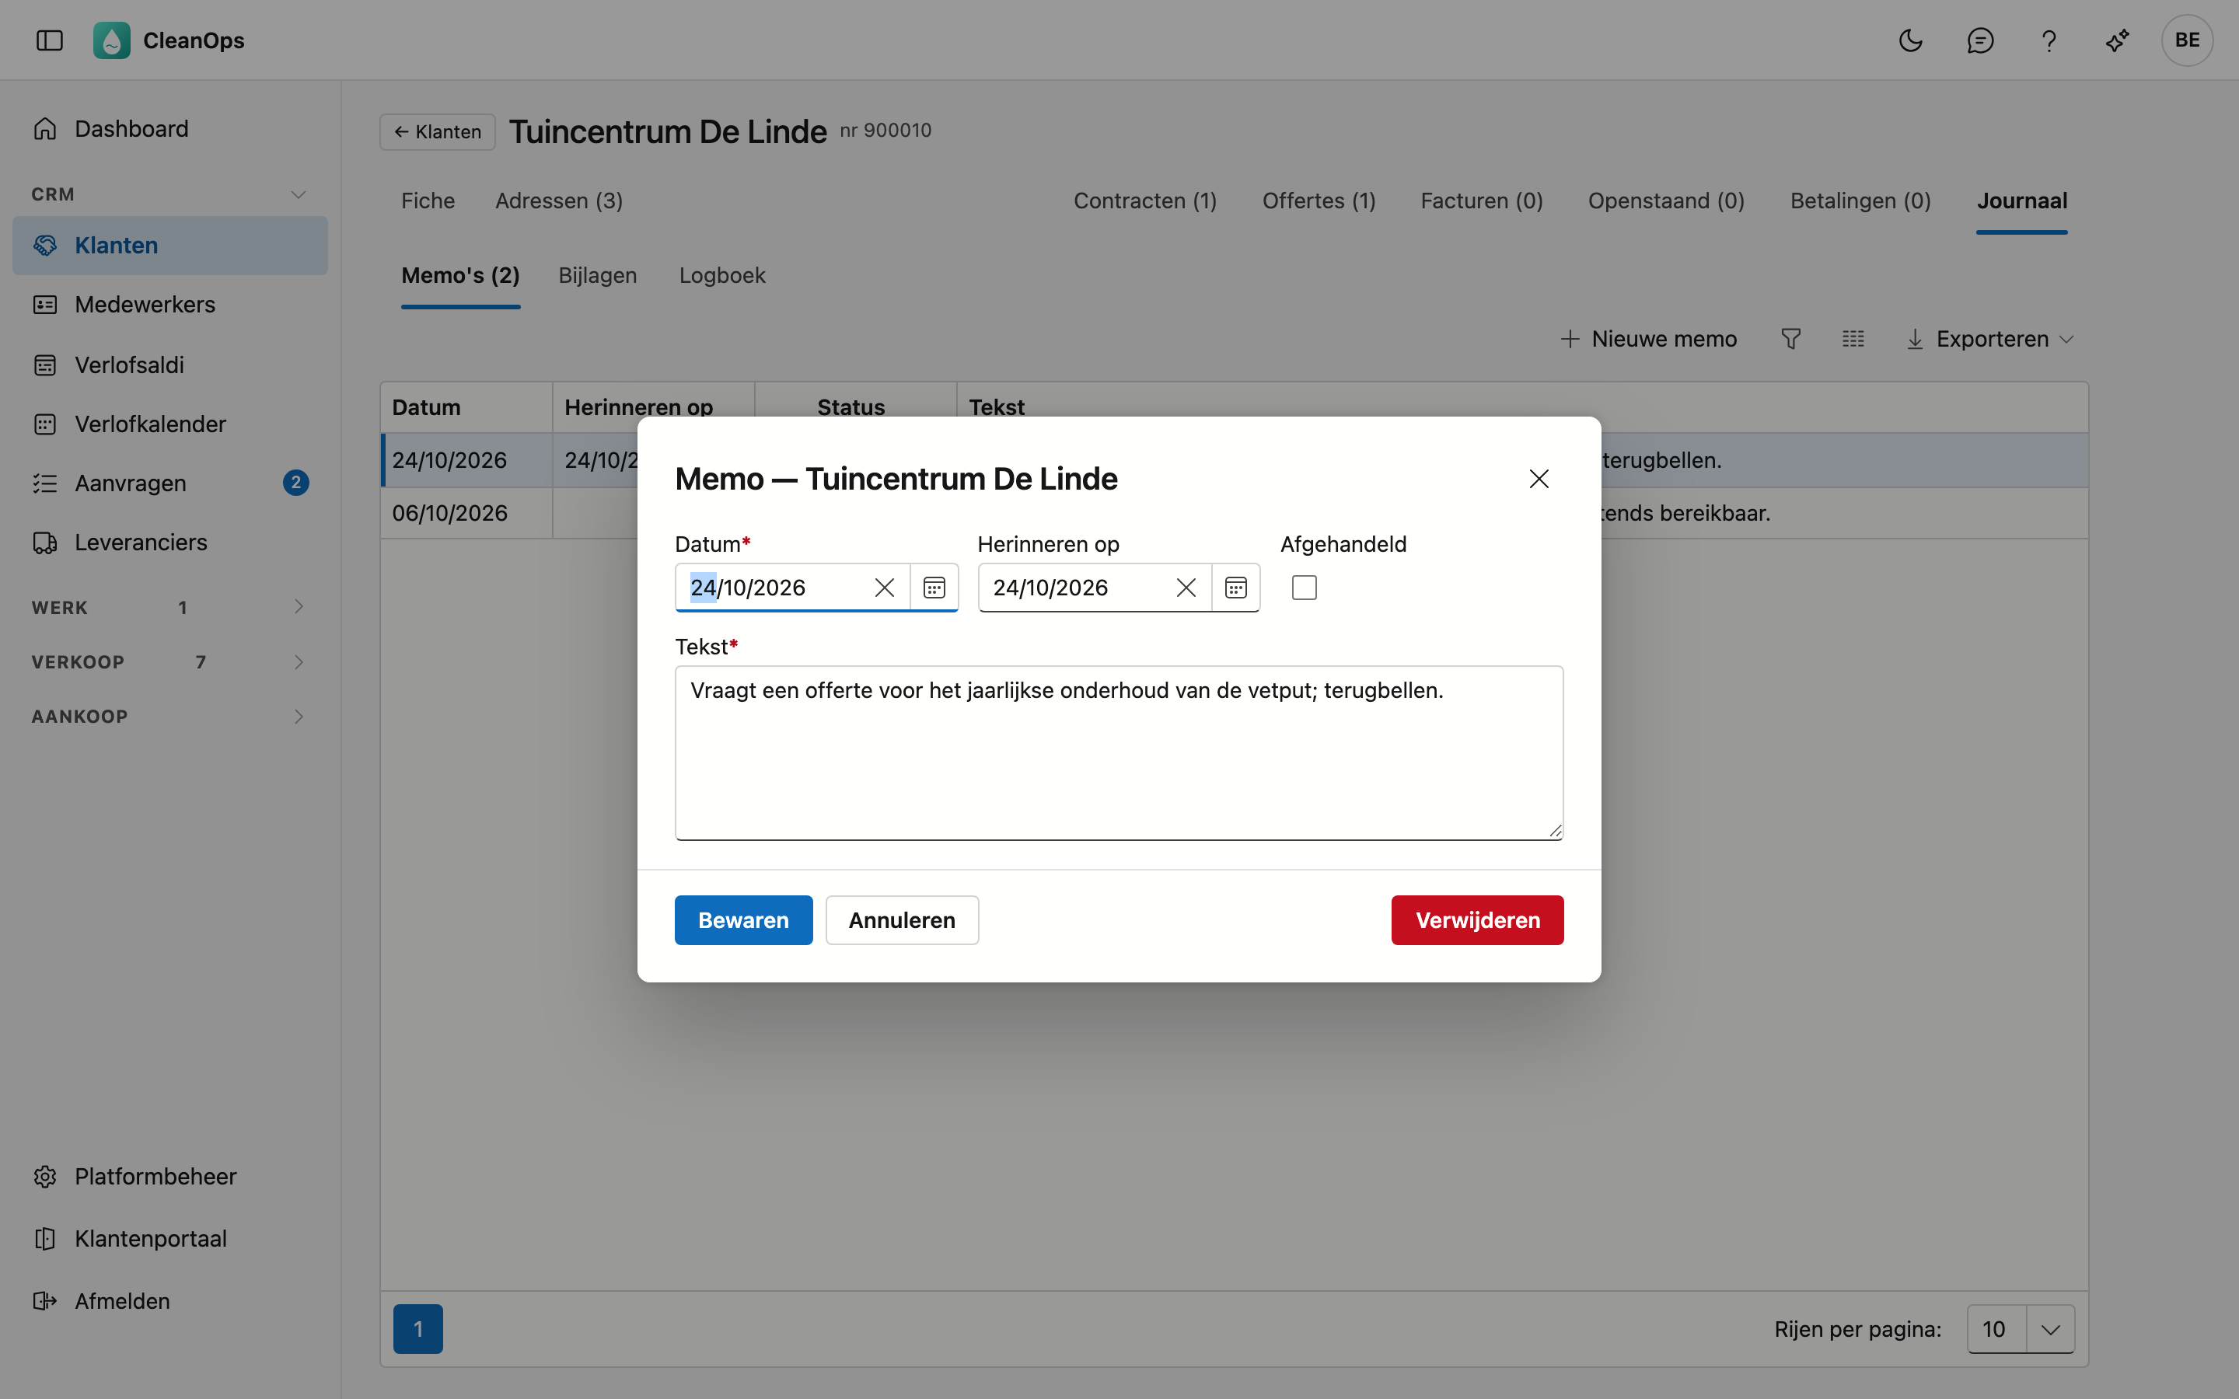Select the 06/10/2026 memo row
2239x1399 pixels.
[1233, 513]
